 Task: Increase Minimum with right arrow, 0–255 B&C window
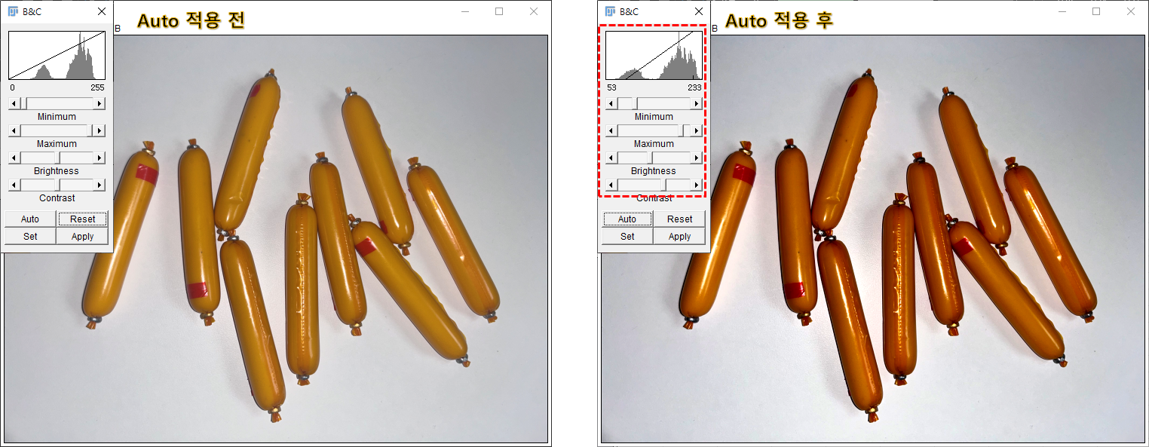100,103
